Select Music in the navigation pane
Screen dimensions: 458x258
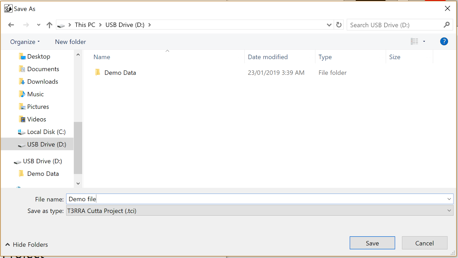coord(35,94)
